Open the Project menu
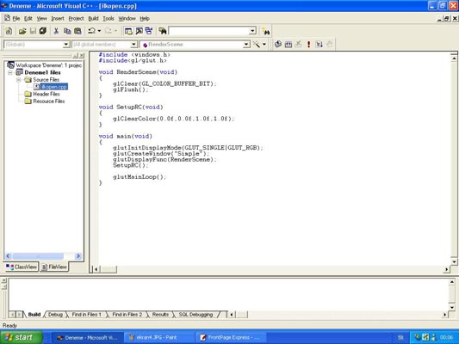 click(x=76, y=18)
